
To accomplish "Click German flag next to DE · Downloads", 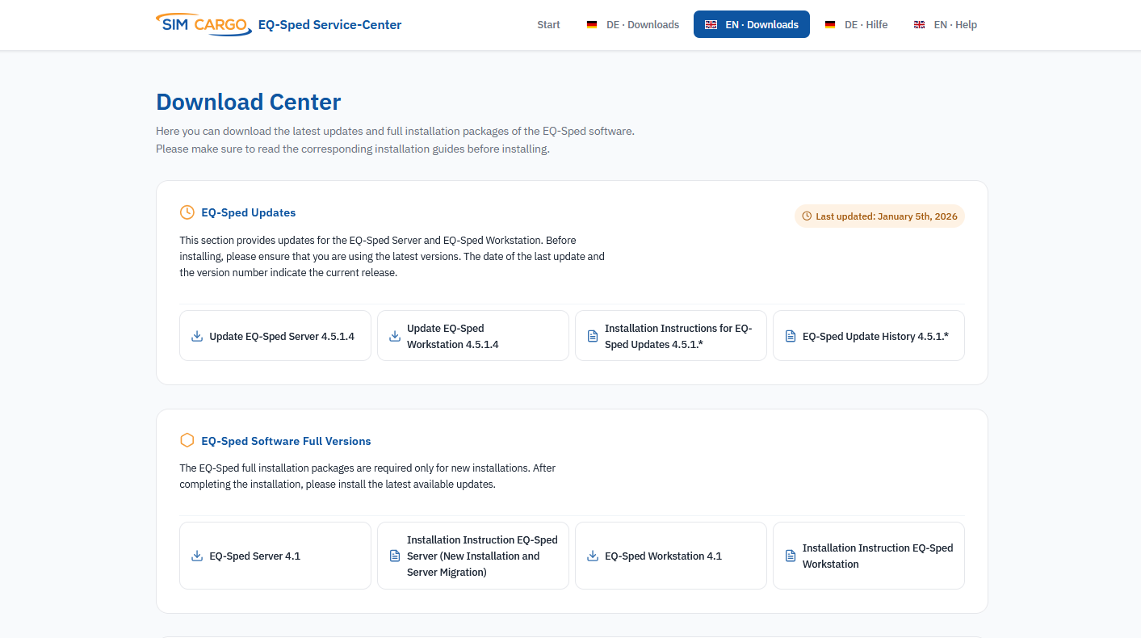I will pos(592,24).
